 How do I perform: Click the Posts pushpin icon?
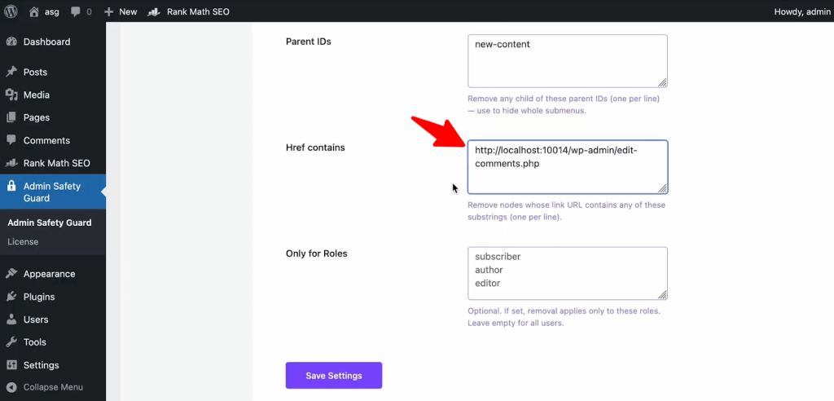tap(11, 72)
